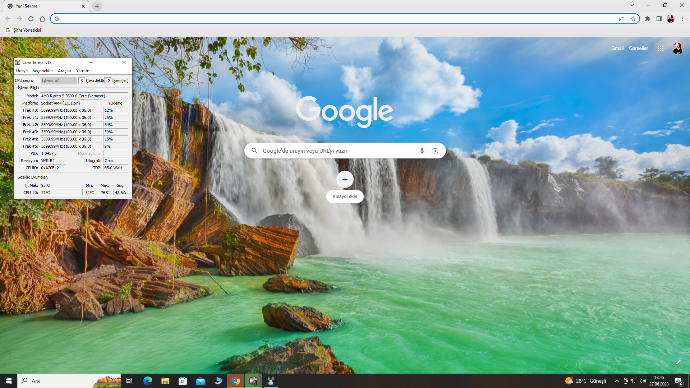Open the Google apps grid

[660, 48]
